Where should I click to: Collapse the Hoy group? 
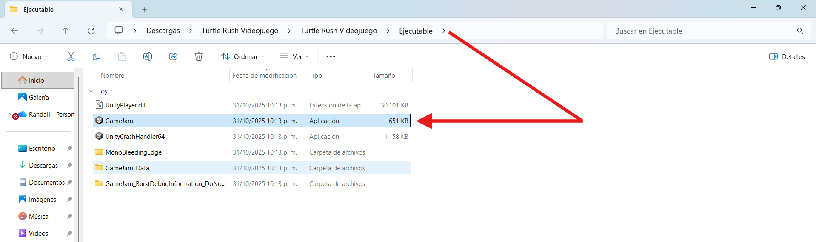(x=91, y=91)
